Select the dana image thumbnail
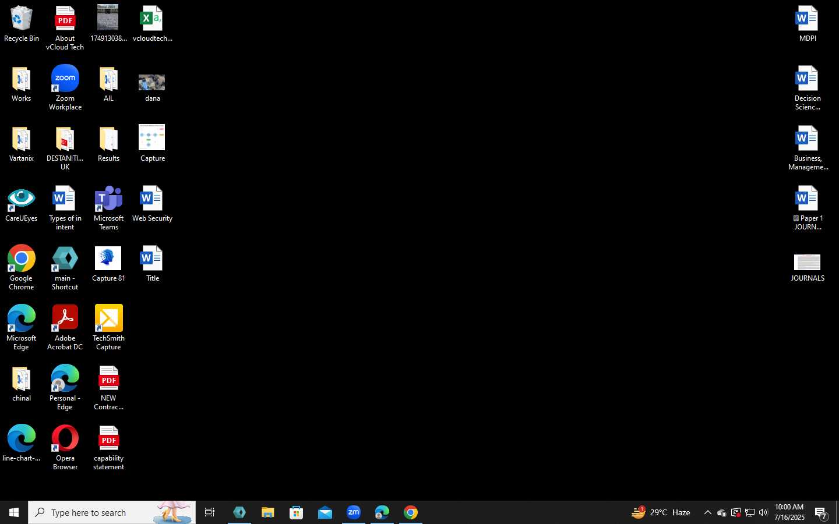The image size is (839, 524). point(152,87)
